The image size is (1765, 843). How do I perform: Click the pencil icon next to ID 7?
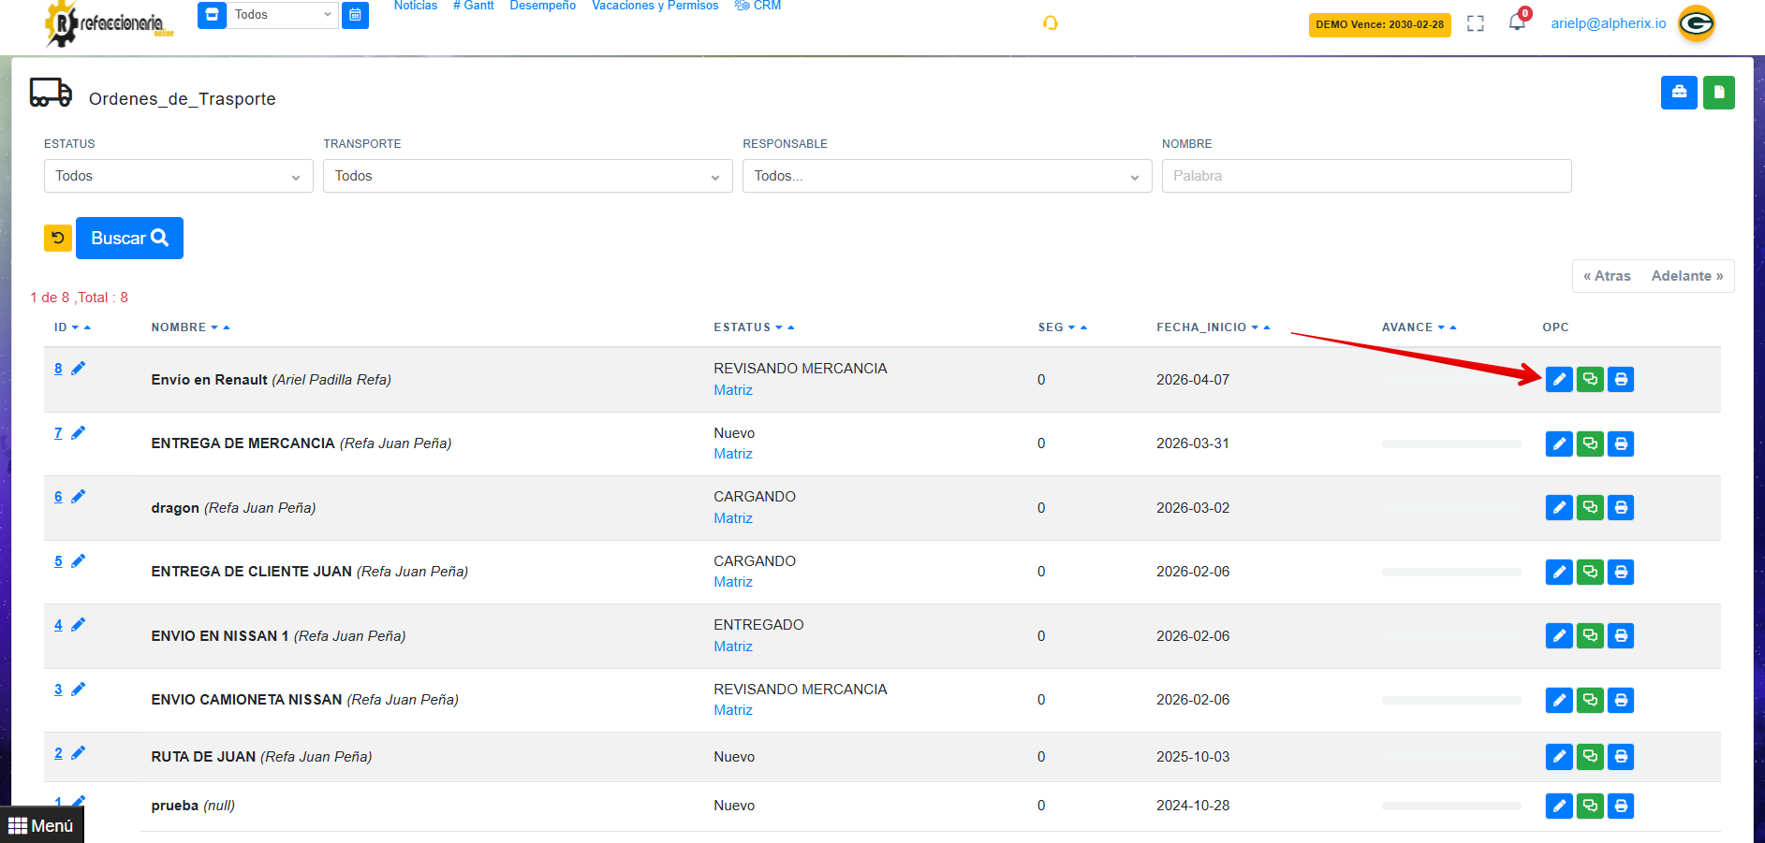(79, 433)
